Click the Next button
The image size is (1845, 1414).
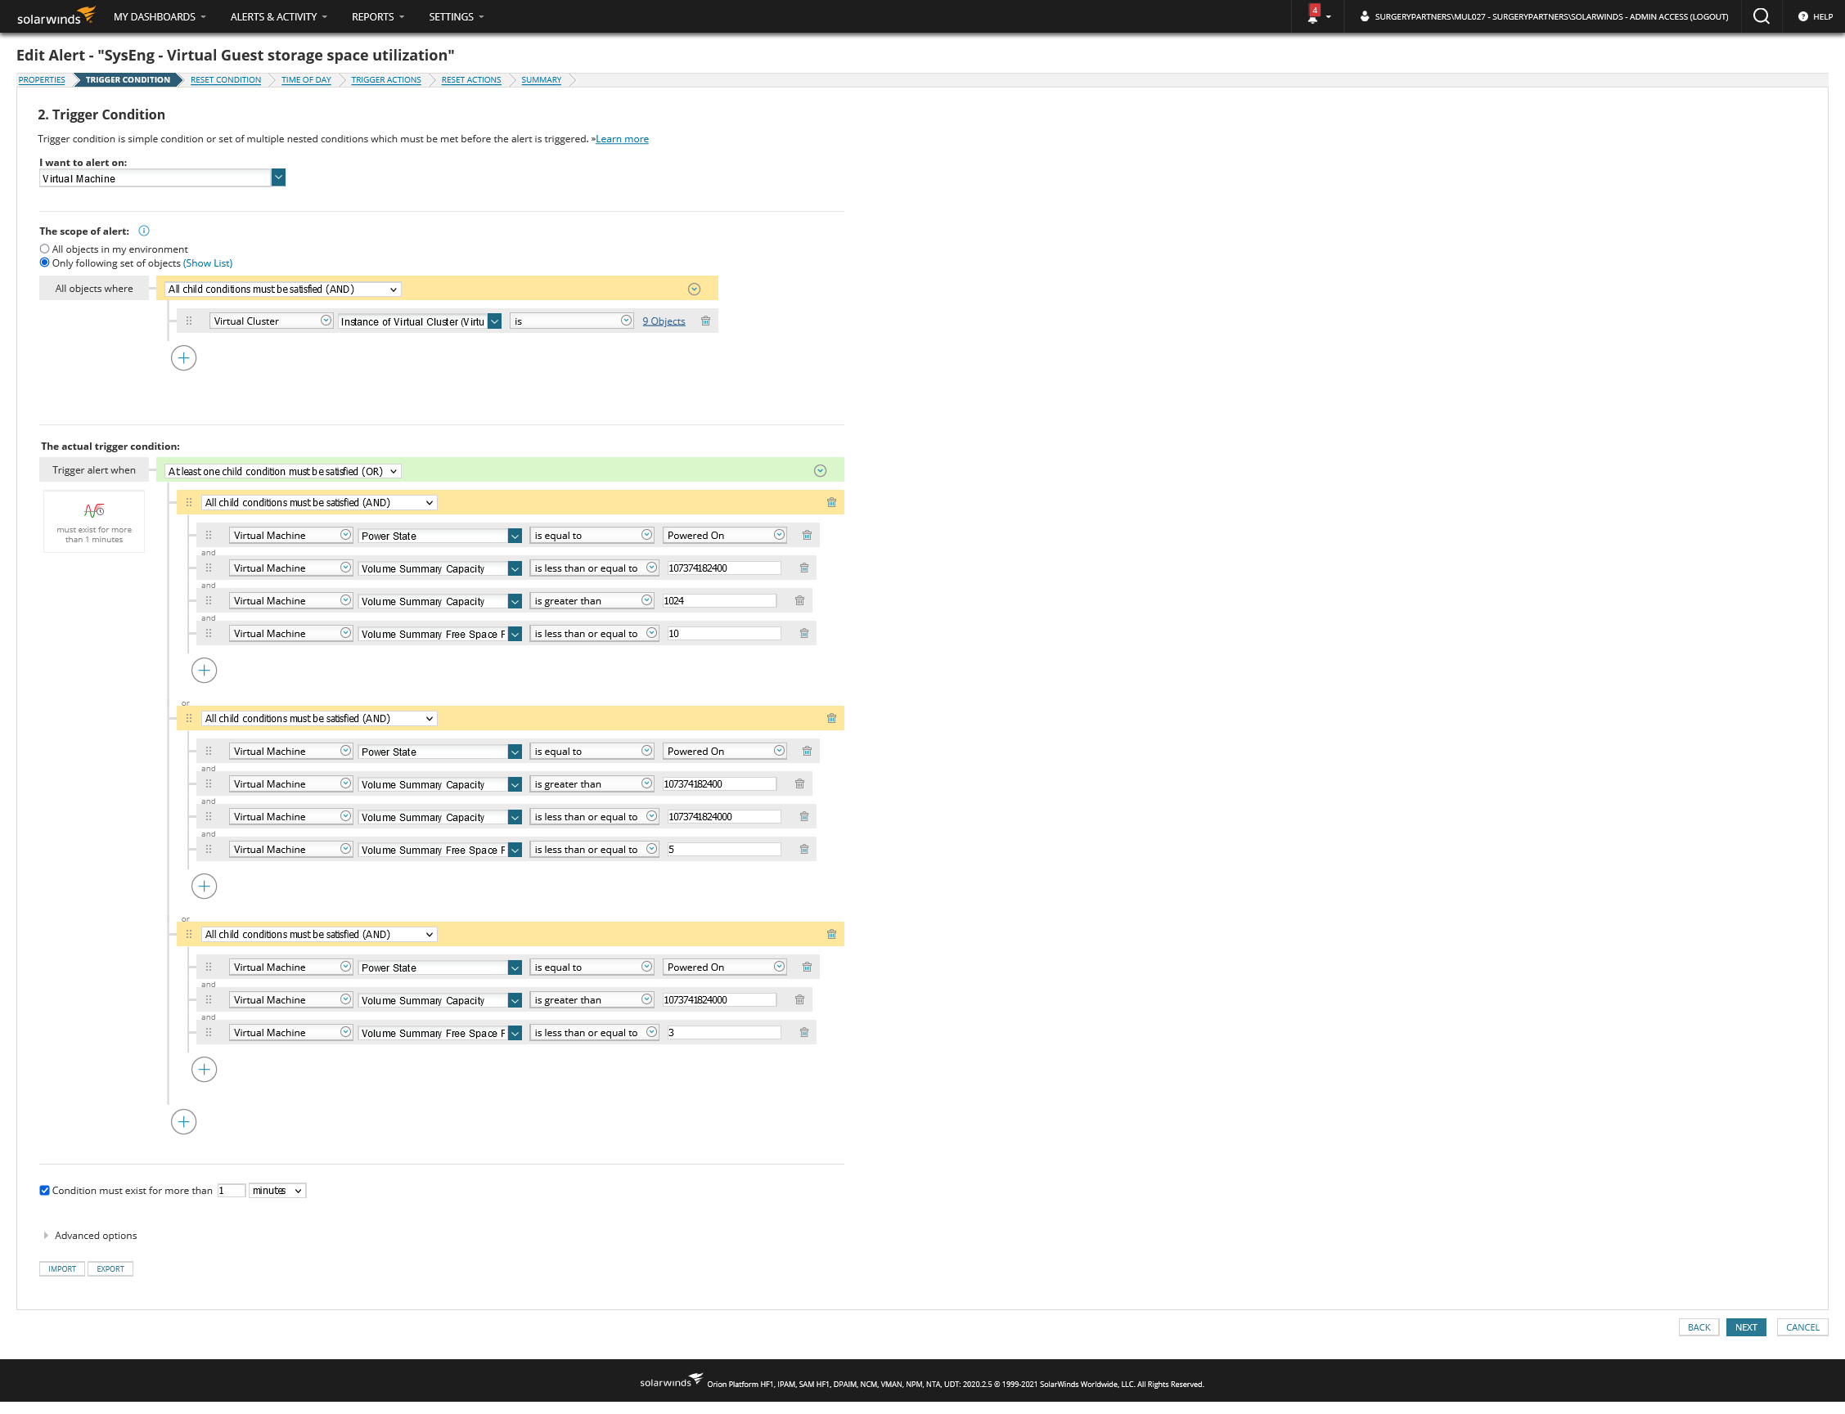click(1745, 1327)
